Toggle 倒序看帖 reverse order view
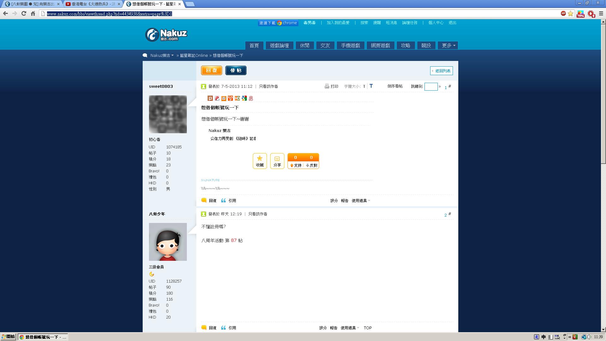This screenshot has width=606, height=341. tap(395, 86)
